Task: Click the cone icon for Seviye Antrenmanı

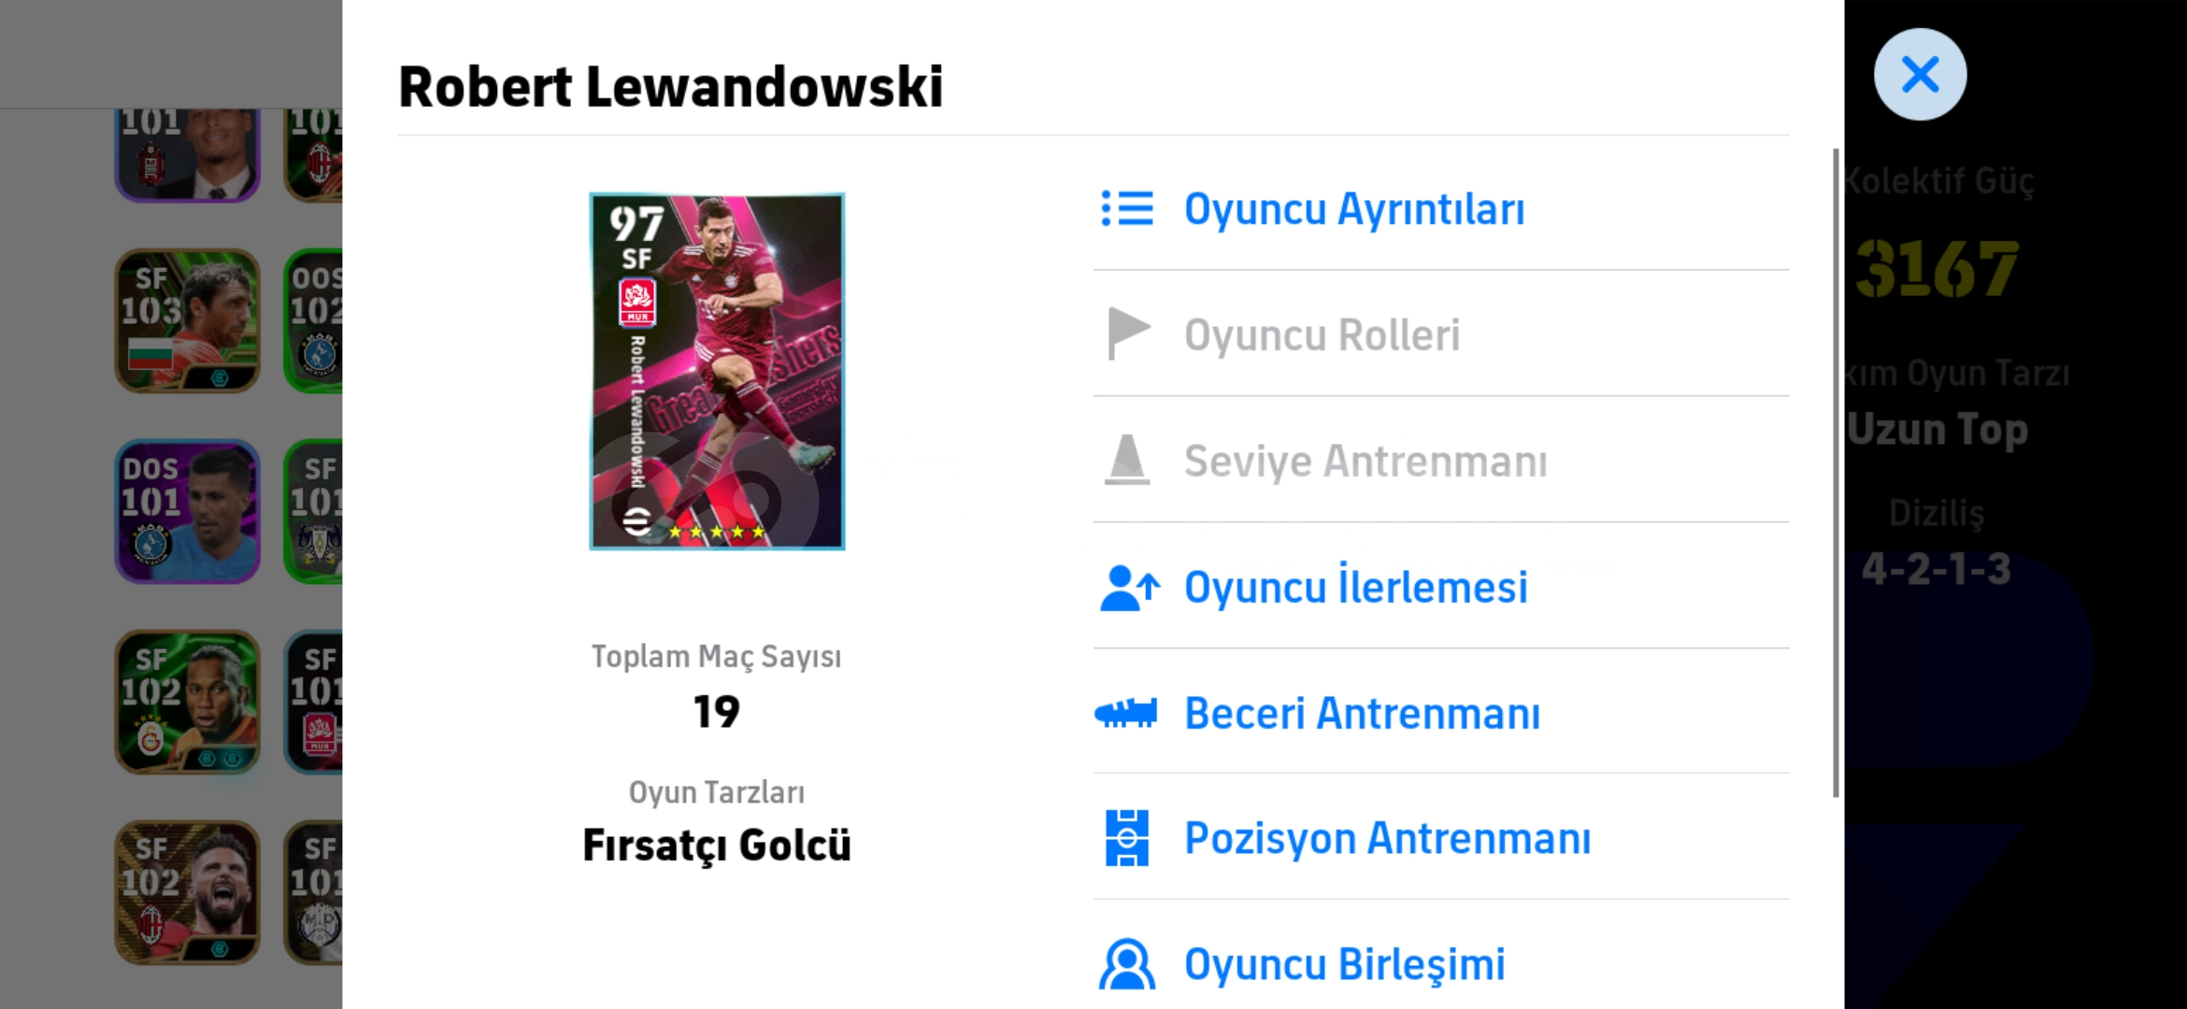Action: pyautogui.click(x=1127, y=460)
